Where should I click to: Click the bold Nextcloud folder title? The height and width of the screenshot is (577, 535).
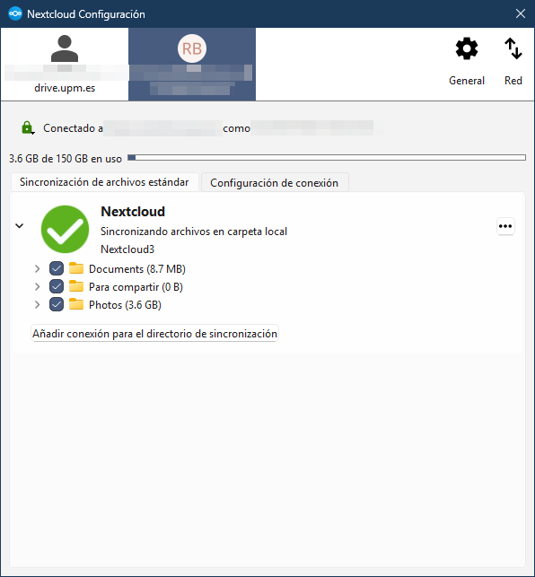(133, 212)
